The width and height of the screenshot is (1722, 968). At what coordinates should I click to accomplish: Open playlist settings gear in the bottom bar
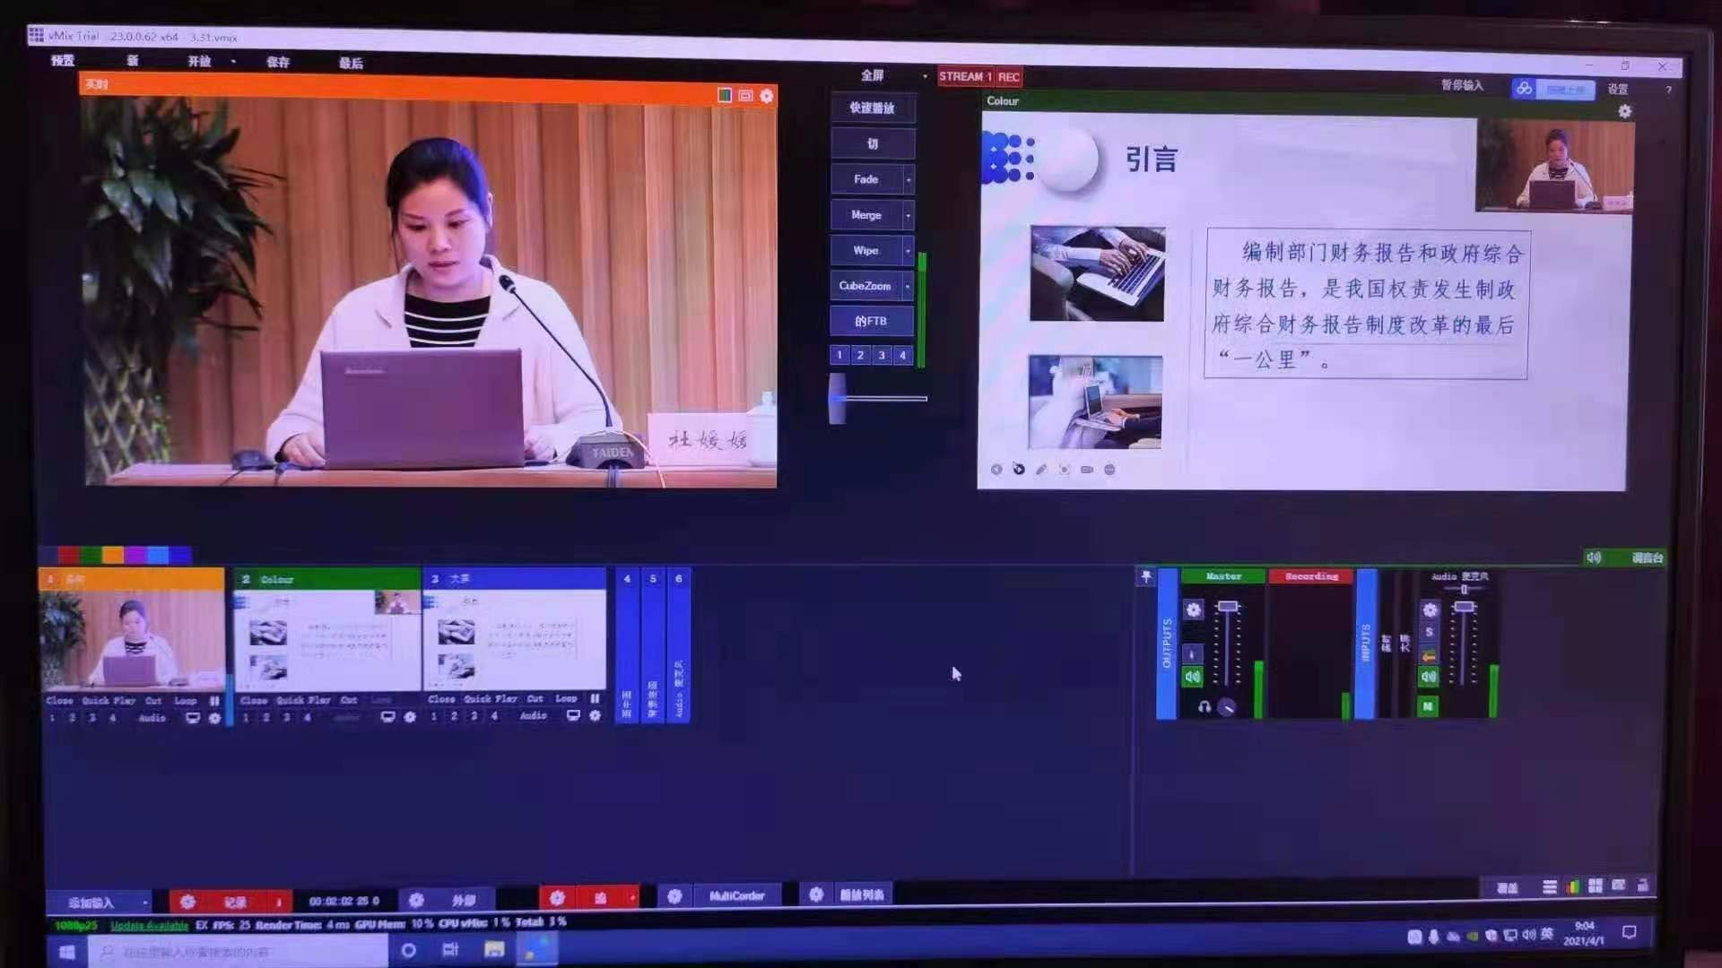pos(816,895)
